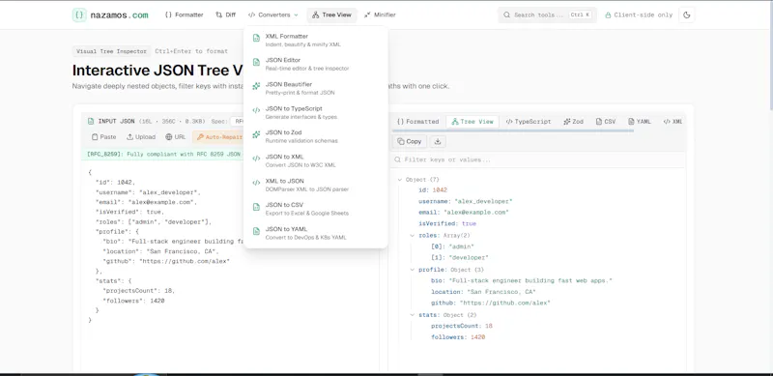Click the JSON Beautifier sparkle icon
The image size is (773, 376).
(x=256, y=86)
